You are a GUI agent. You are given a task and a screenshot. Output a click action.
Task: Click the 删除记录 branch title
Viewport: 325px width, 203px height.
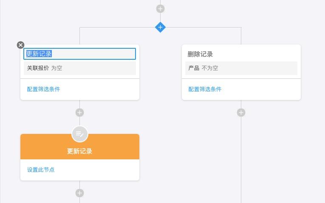(200, 54)
